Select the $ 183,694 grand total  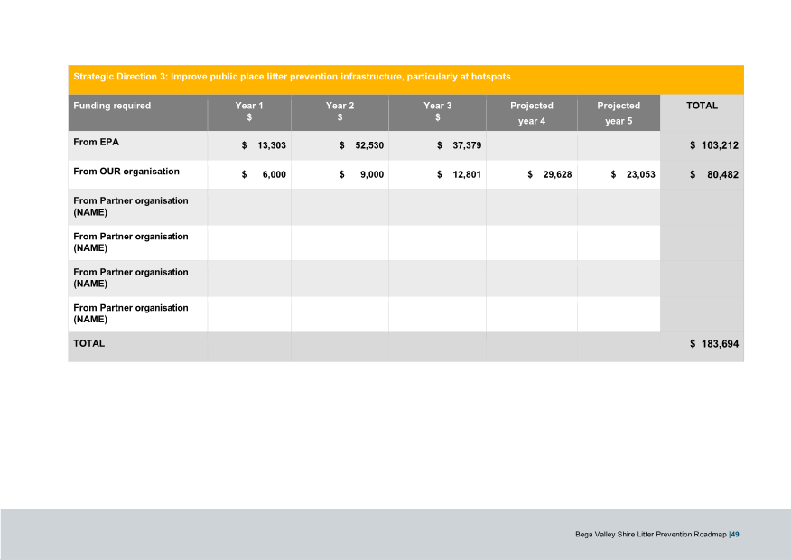[708, 343]
